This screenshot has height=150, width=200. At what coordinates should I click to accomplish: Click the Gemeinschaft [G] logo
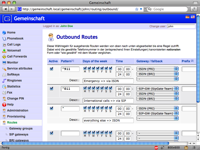point(7,18)
